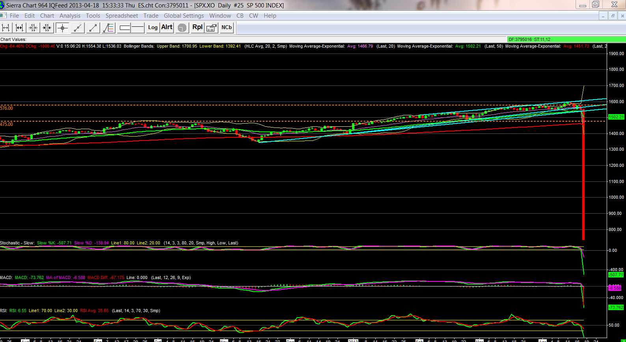This screenshot has height=342, width=626.
Task: Click the RSI Avg 35.65 readout
Action: coord(94,311)
